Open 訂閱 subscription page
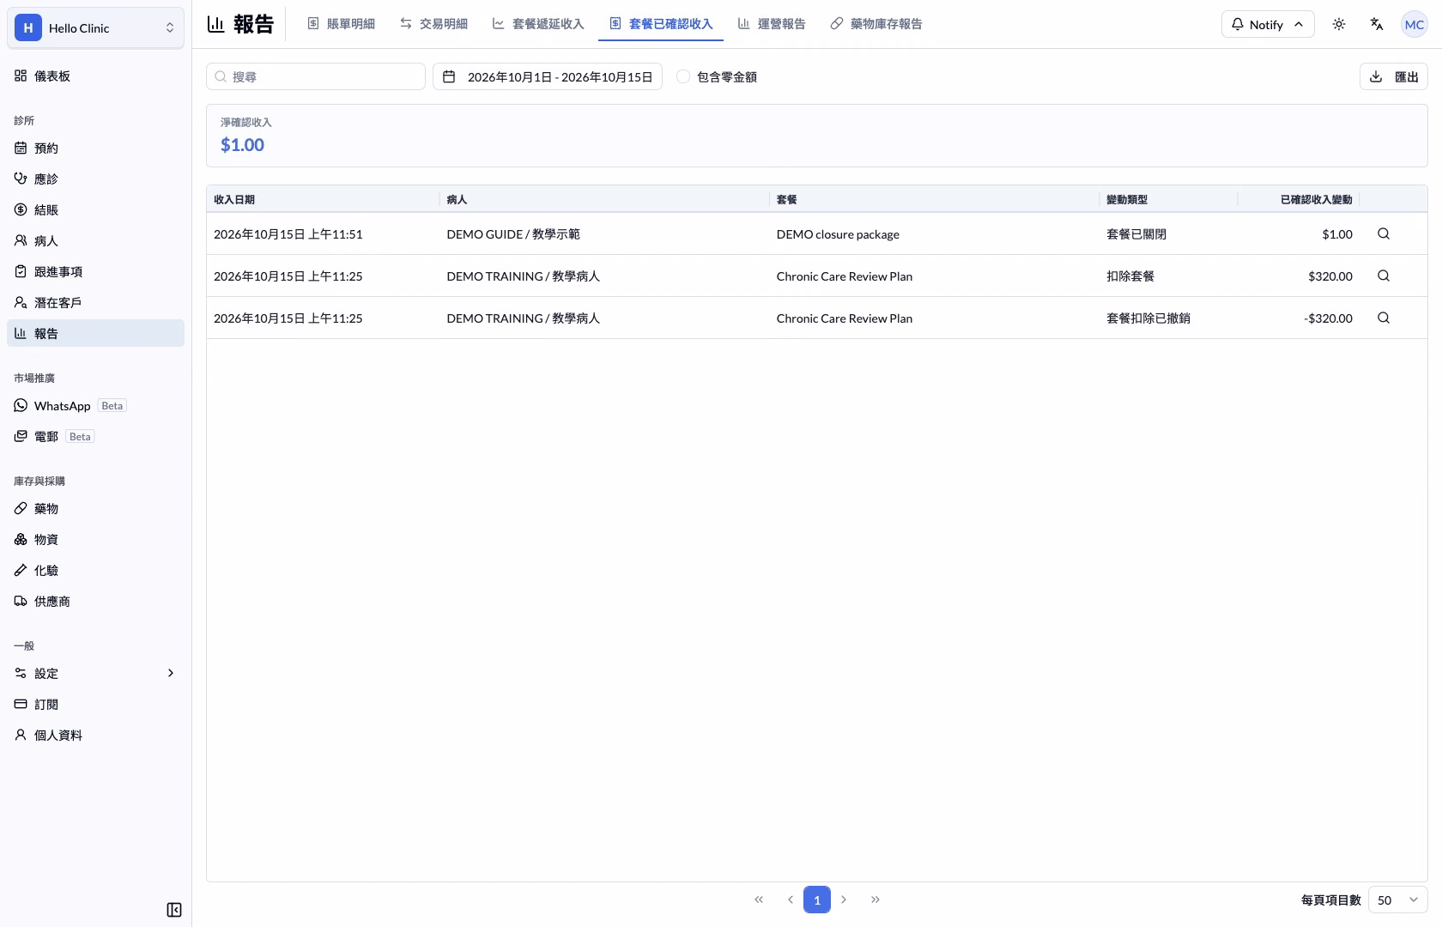This screenshot has height=927, width=1442. (95, 704)
